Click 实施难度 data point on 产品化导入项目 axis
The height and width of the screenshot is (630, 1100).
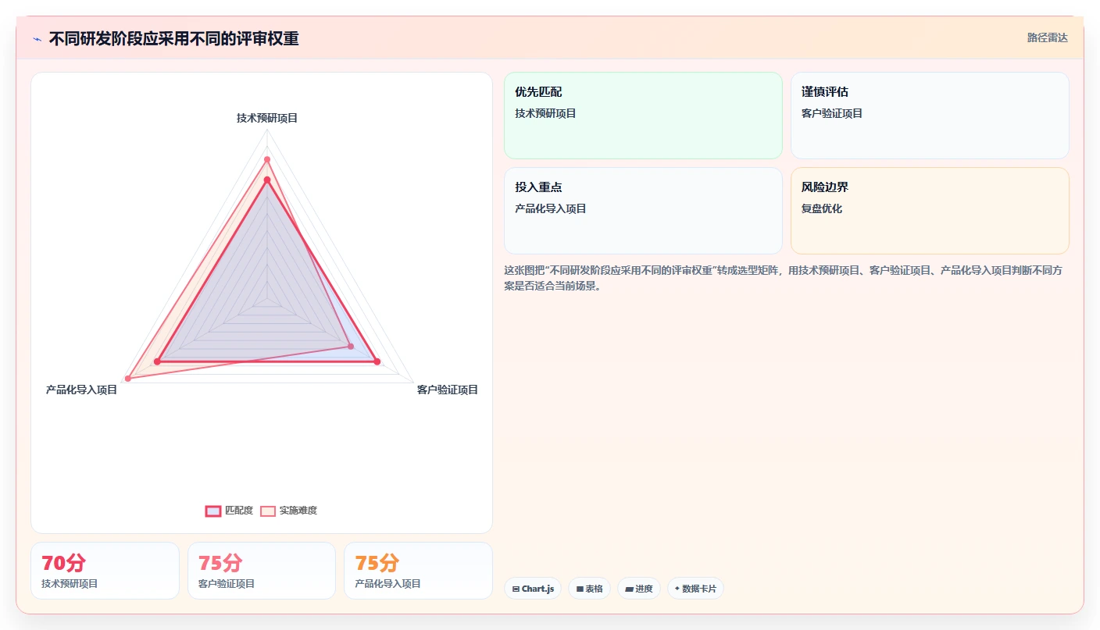(x=128, y=379)
